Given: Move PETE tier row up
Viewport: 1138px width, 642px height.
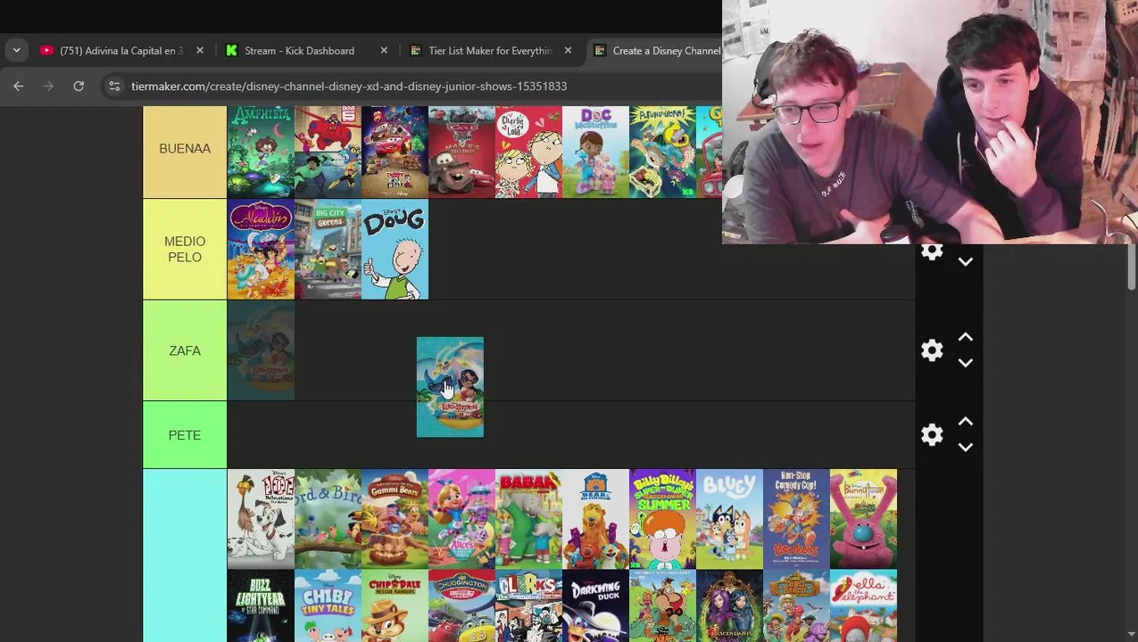Looking at the screenshot, I should tap(965, 421).
